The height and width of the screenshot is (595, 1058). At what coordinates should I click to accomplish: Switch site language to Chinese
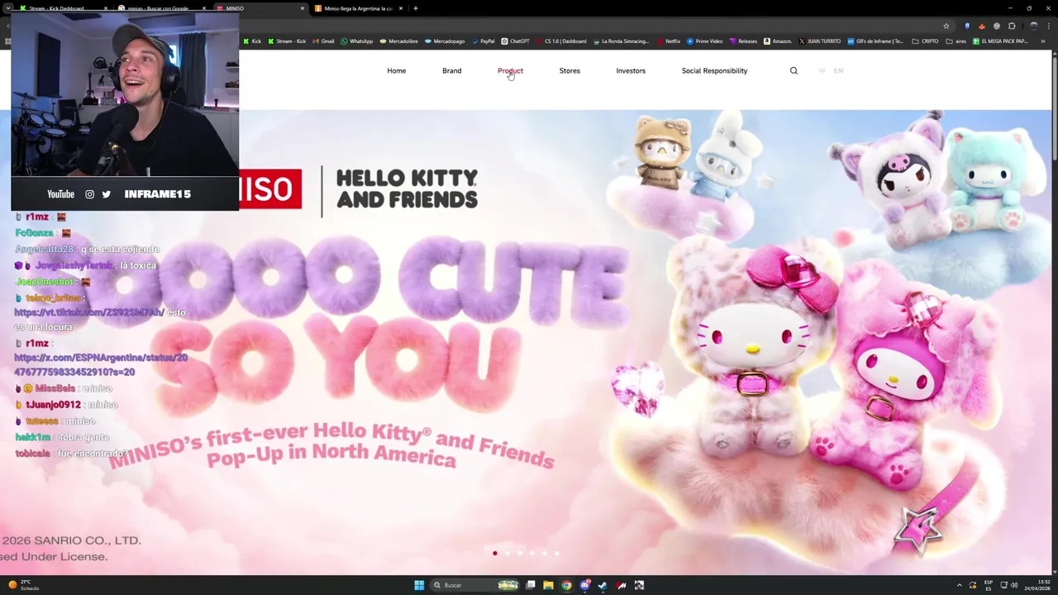pos(822,71)
